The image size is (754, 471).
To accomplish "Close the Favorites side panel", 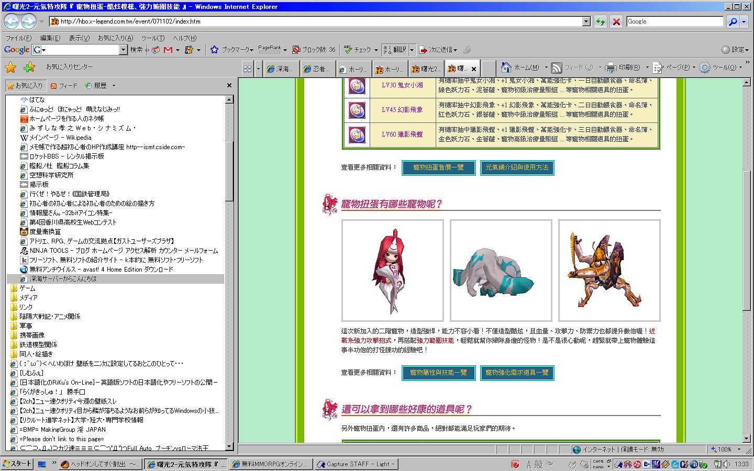I will (x=229, y=85).
